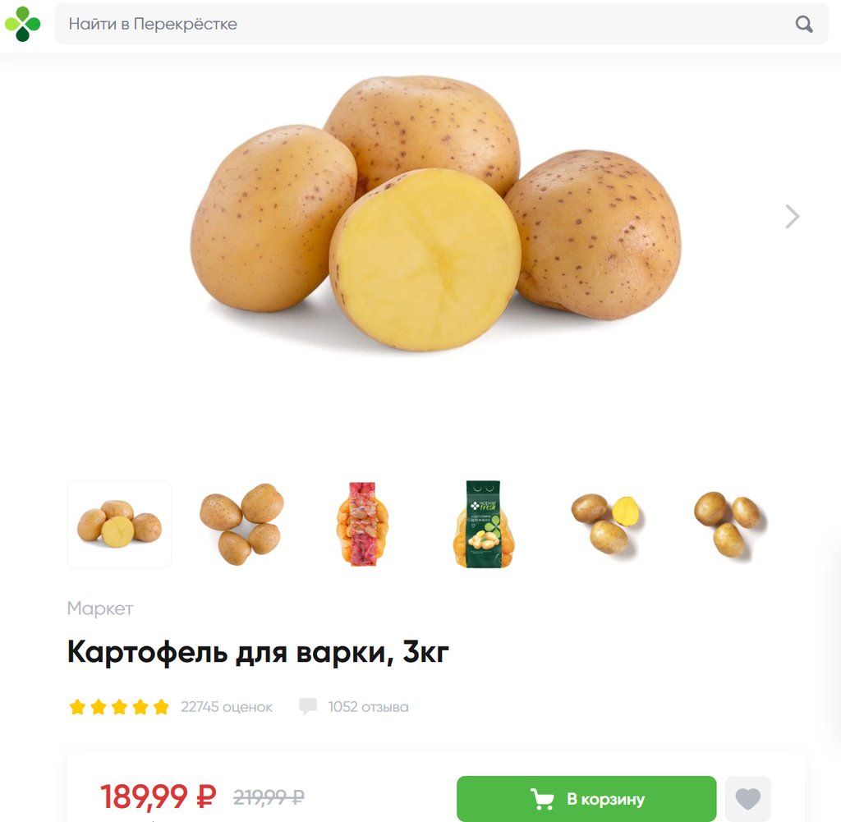Click the five-star rating icons
Screen dimensions: 841x822
[x=119, y=707]
